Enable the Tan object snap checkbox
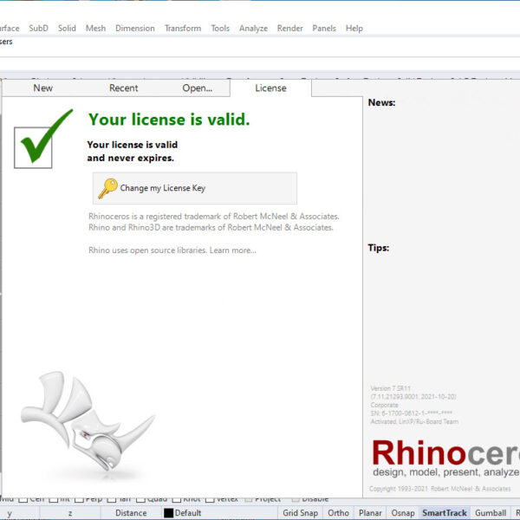The width and height of the screenshot is (520, 520). click(112, 499)
